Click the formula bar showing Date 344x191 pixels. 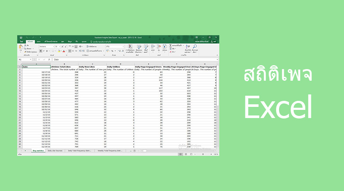pos(135,60)
